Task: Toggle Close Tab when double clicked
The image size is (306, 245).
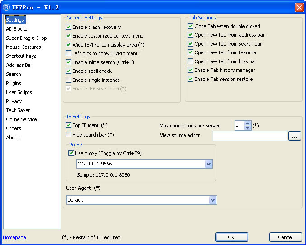Action: coord(190,26)
